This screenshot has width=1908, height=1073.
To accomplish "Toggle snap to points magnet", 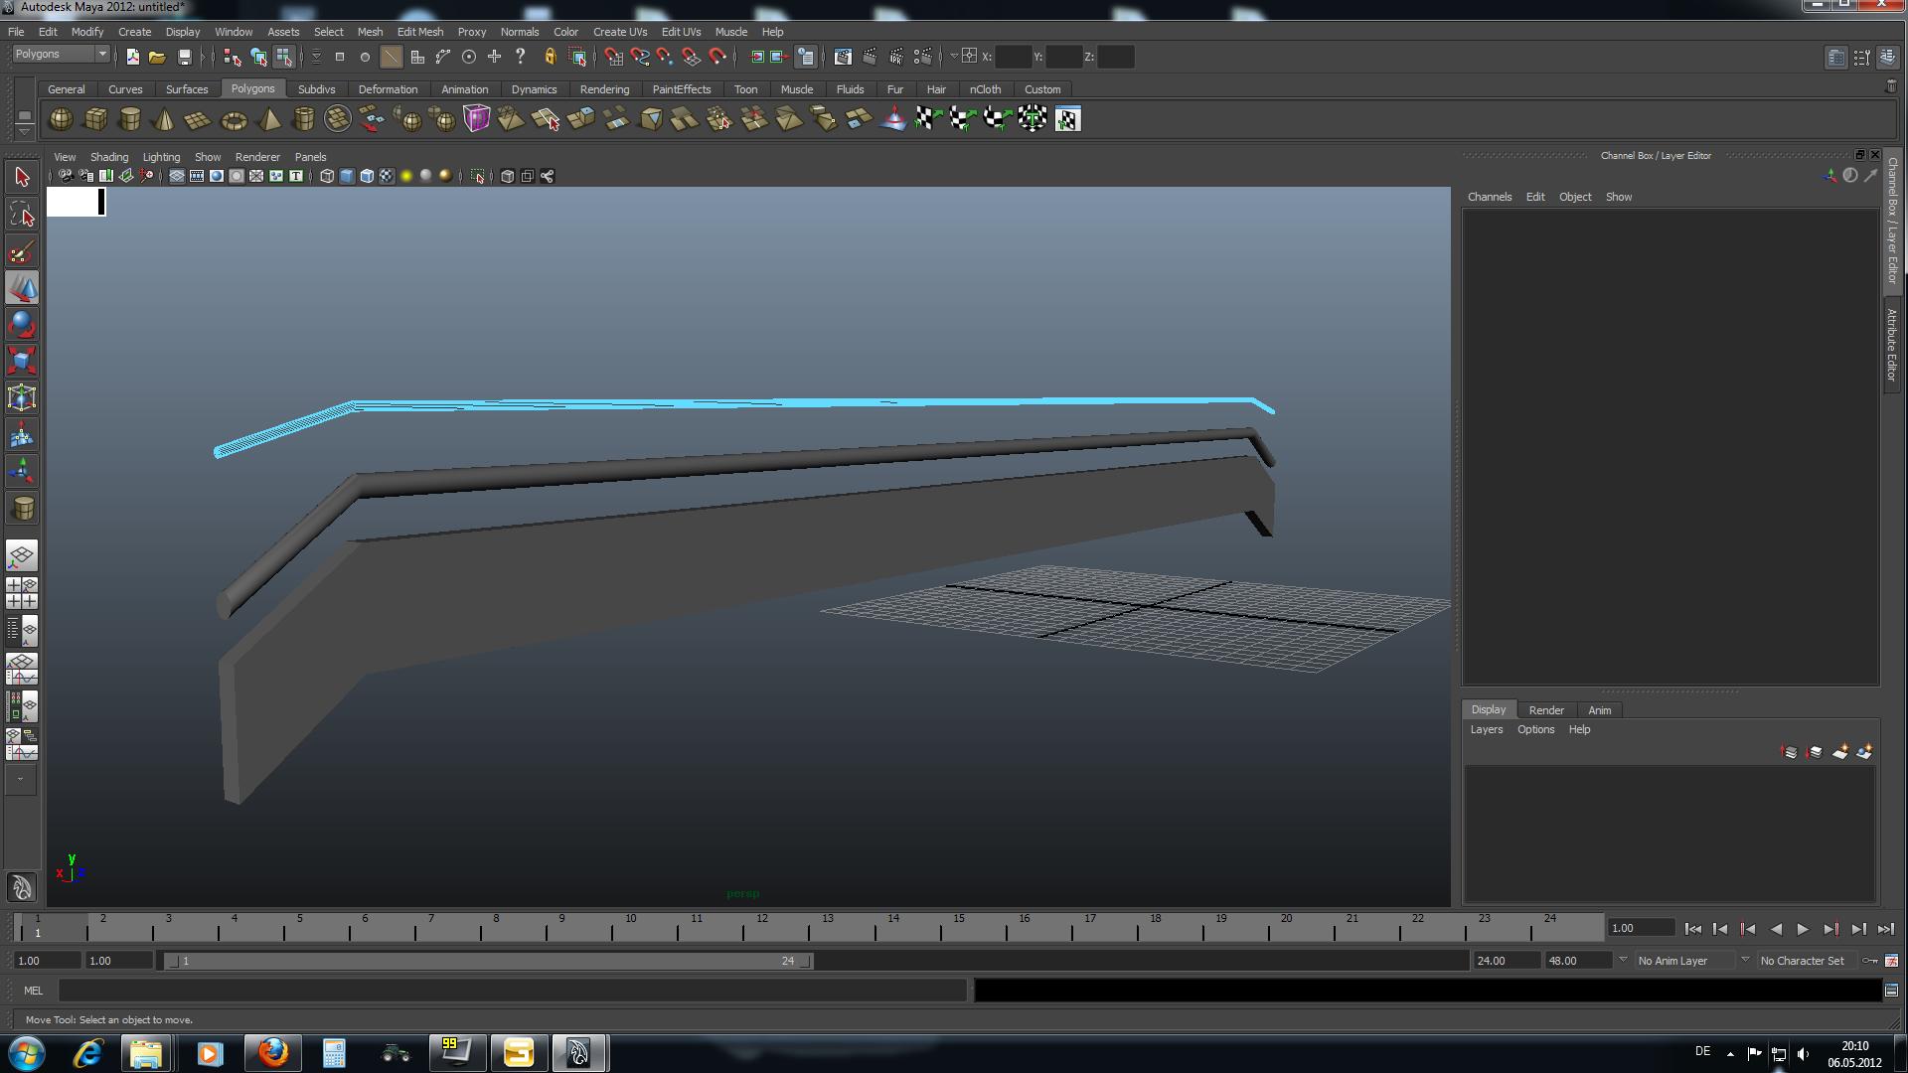I will tap(666, 57).
